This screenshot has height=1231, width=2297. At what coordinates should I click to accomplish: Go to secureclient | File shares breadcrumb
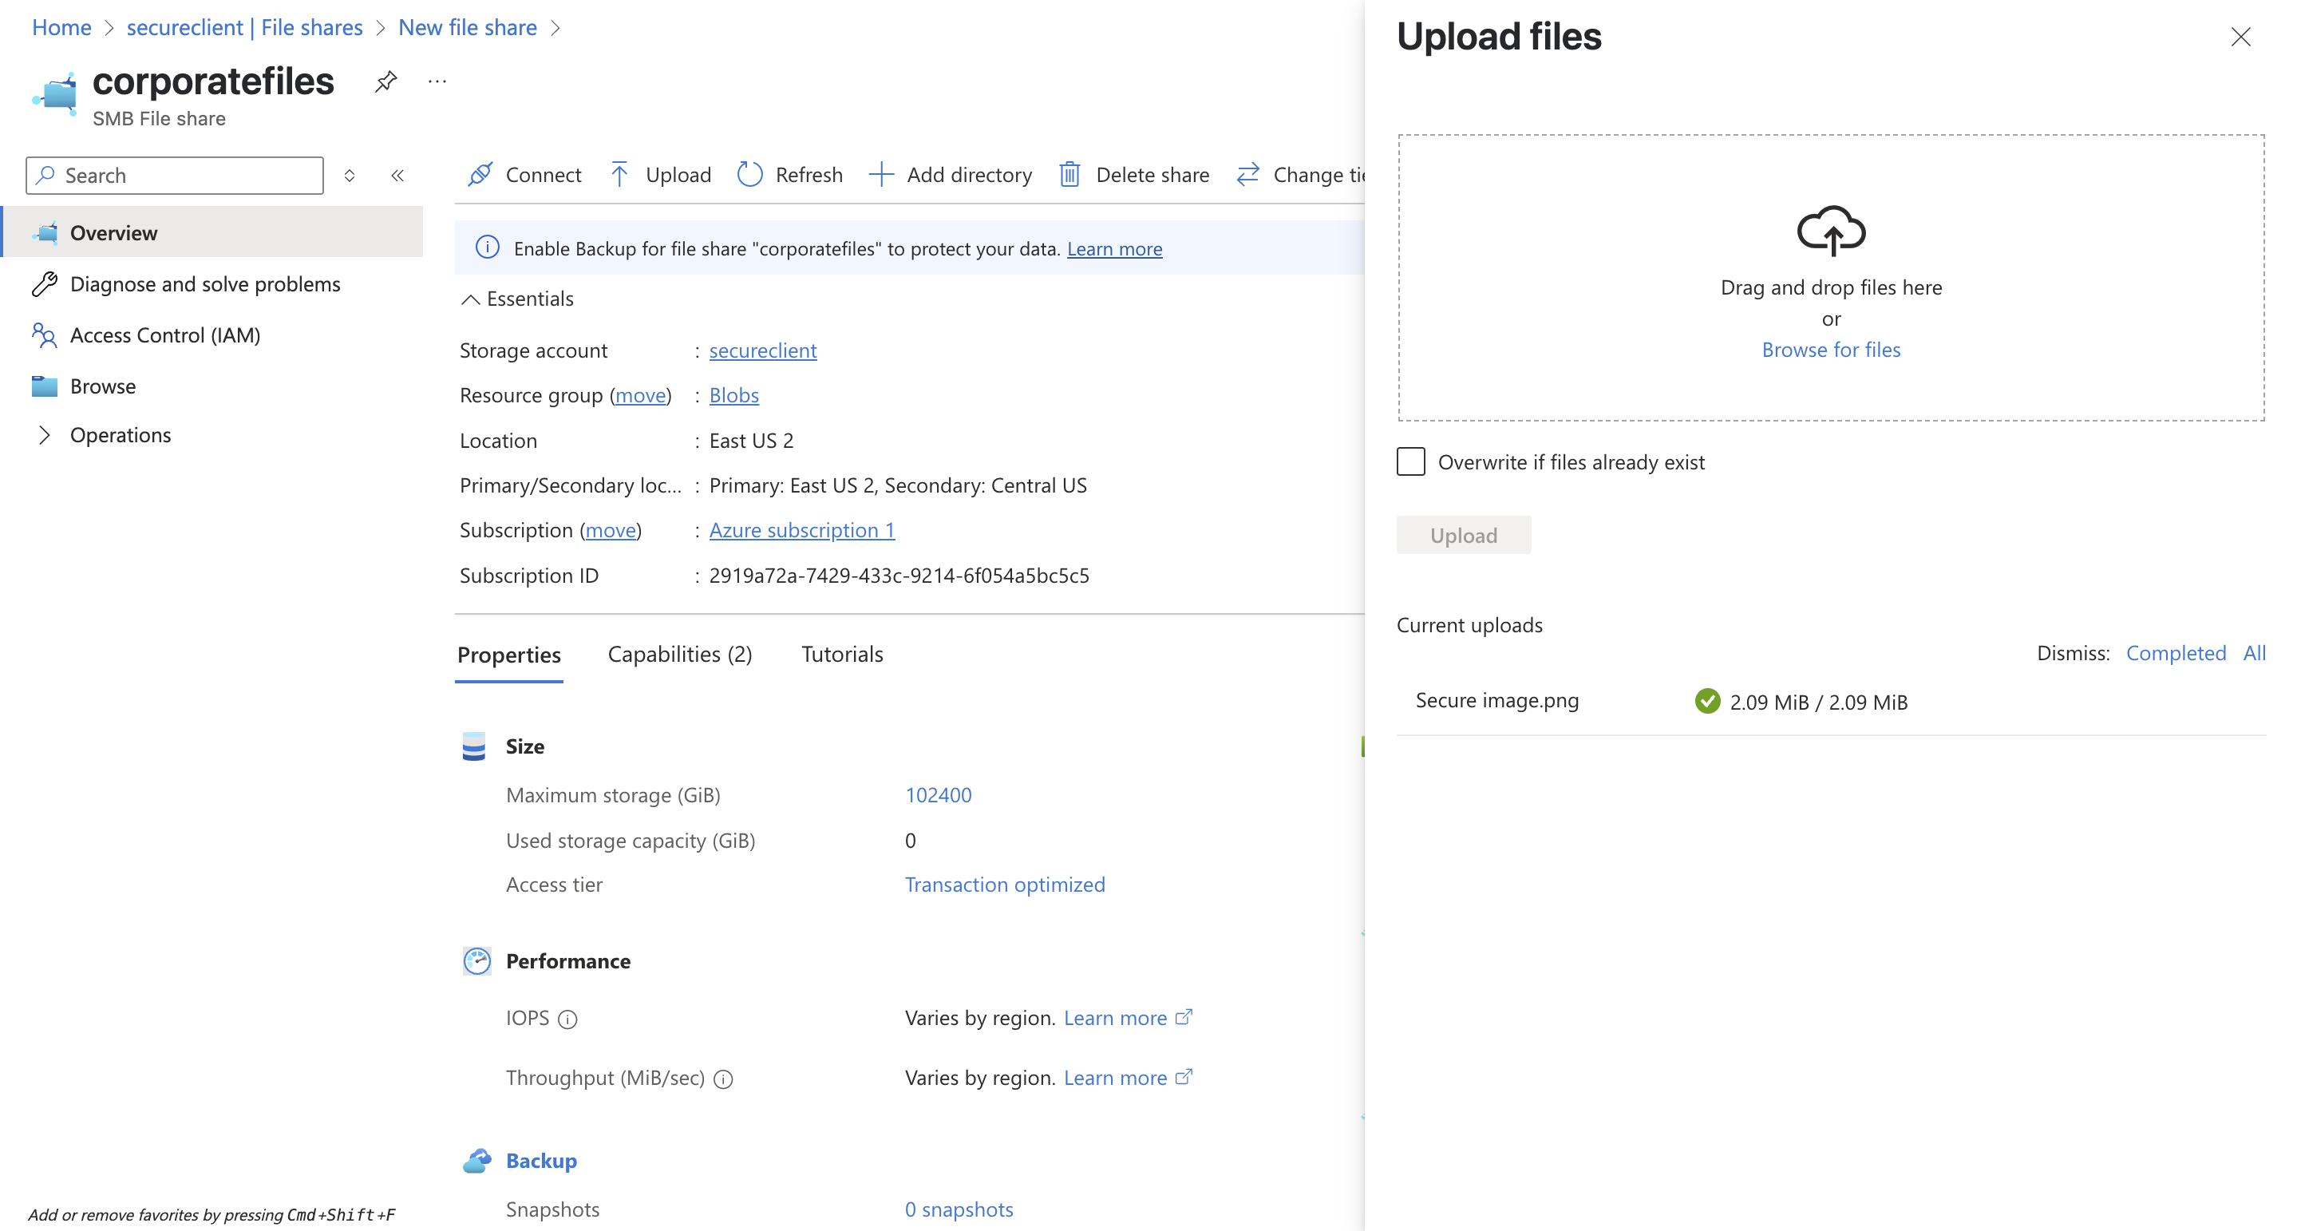pyautogui.click(x=244, y=28)
